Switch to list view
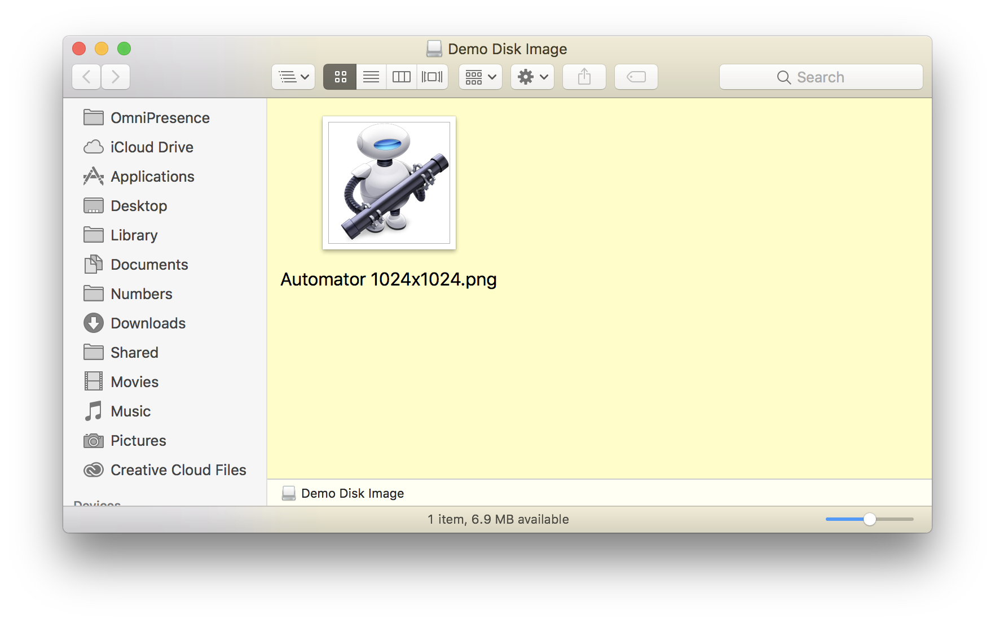The width and height of the screenshot is (995, 623). (370, 77)
